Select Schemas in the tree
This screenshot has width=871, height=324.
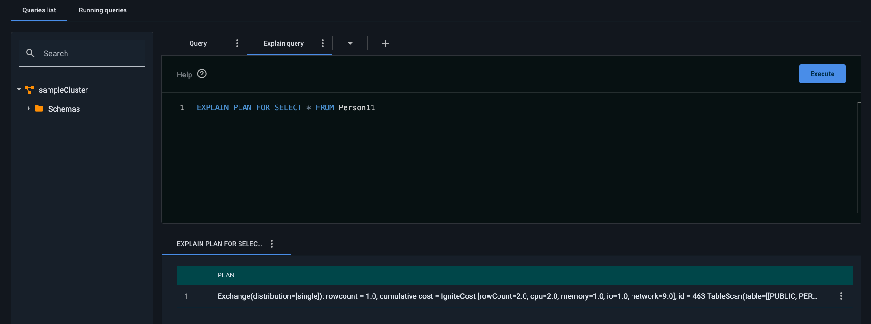pos(64,109)
